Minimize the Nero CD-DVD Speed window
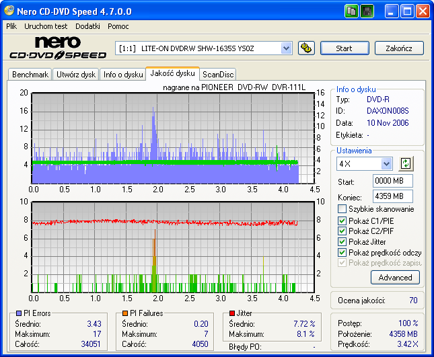Screen dimensions: 434x357 [392, 11]
